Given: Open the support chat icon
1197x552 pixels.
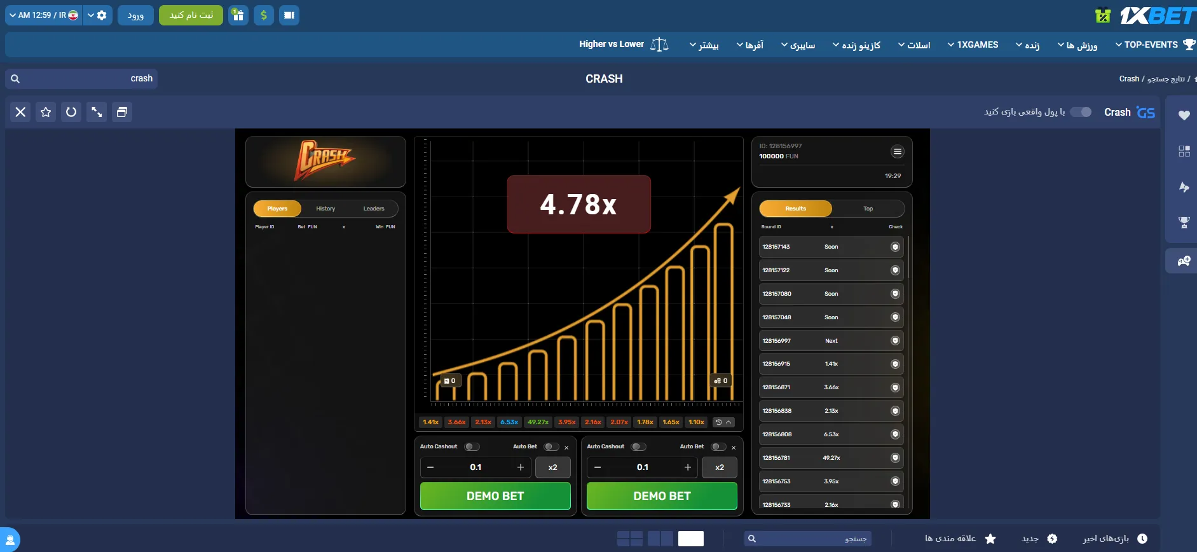Looking at the screenshot, I should tap(10, 540).
